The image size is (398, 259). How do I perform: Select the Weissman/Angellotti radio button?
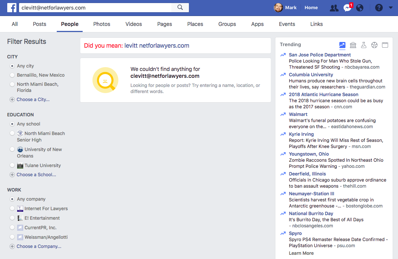[12, 237]
